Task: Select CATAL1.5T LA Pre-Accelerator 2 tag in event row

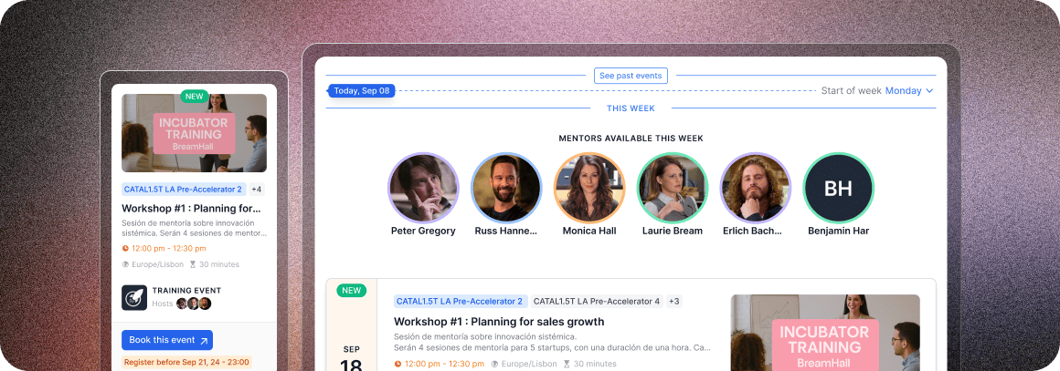Action: pyautogui.click(x=460, y=302)
